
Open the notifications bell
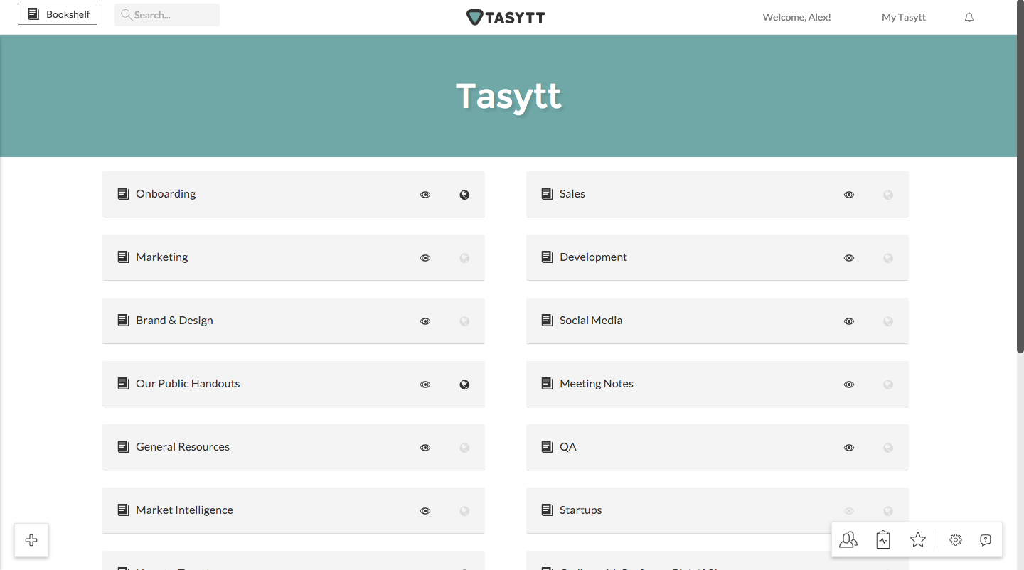point(969,17)
